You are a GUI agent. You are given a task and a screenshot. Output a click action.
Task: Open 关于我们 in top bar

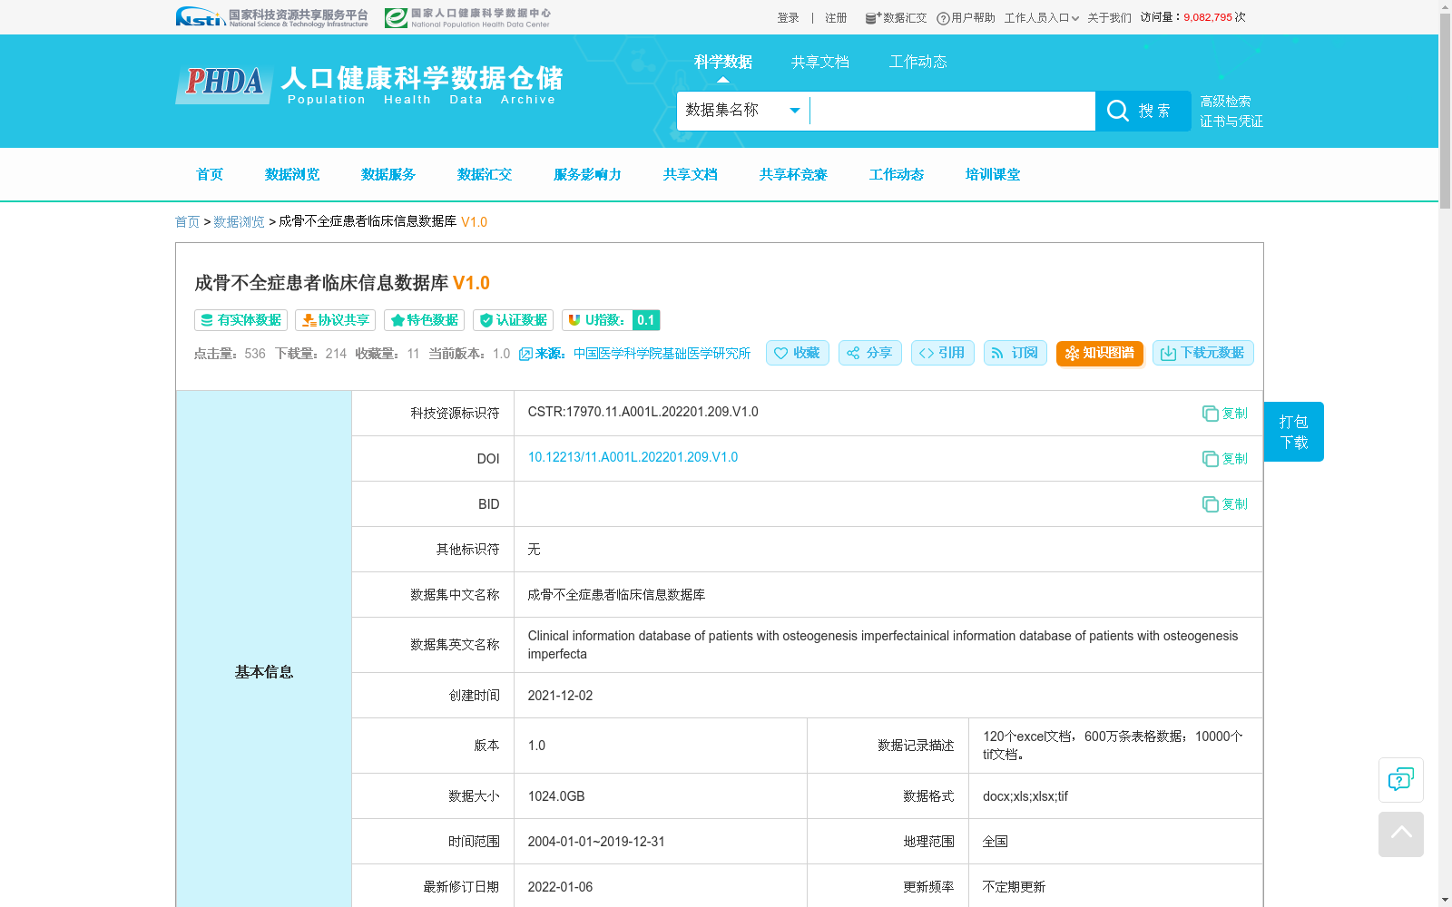1109,18
